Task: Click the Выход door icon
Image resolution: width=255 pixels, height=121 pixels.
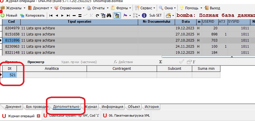Action: (x=206, y=8)
